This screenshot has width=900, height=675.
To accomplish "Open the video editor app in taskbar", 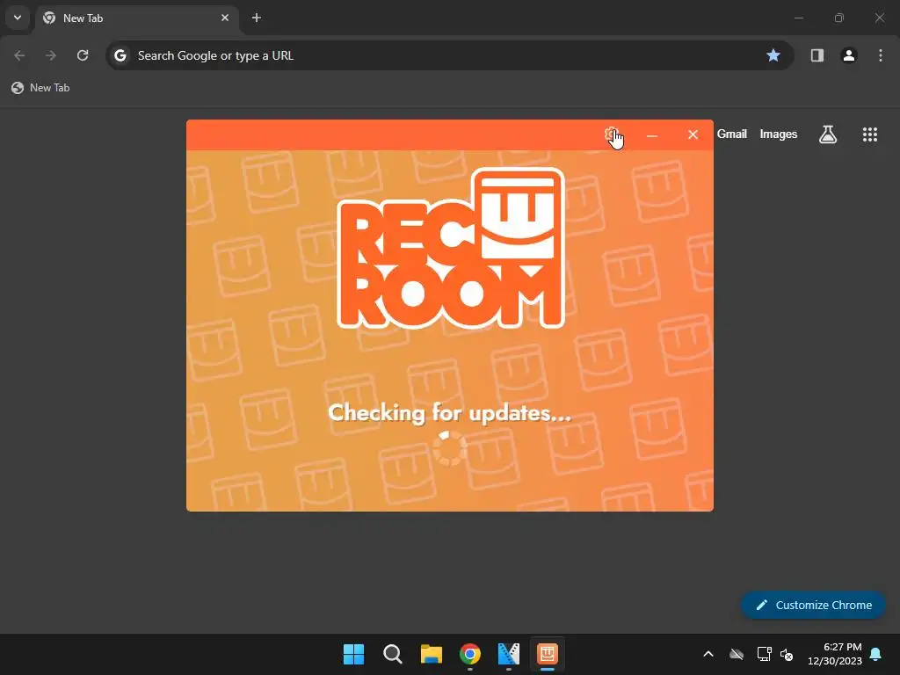I will [x=509, y=654].
